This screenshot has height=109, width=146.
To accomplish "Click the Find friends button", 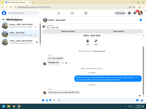I will (120, 13).
